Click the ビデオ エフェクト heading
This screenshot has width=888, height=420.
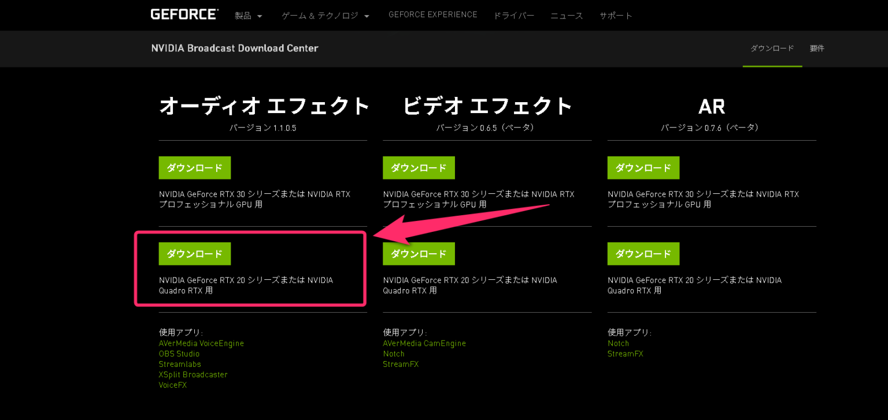pyautogui.click(x=487, y=106)
